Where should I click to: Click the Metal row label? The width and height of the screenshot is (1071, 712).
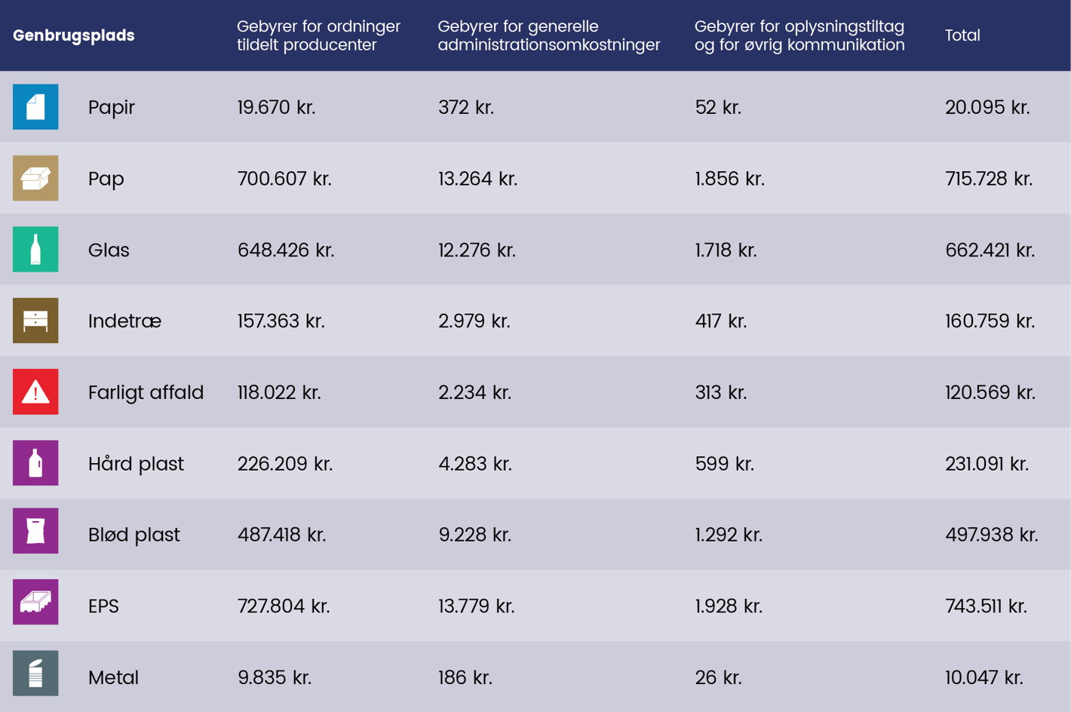click(x=113, y=677)
